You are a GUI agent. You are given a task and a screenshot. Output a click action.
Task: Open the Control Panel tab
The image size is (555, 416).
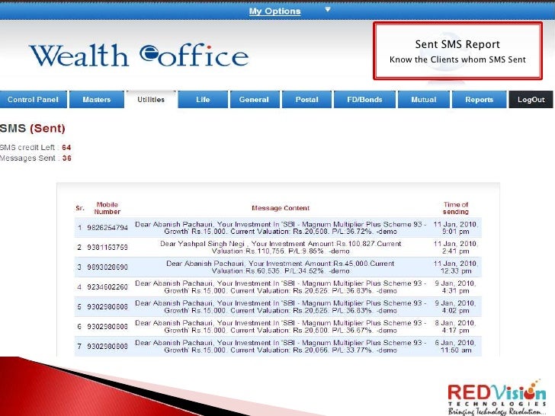point(34,99)
